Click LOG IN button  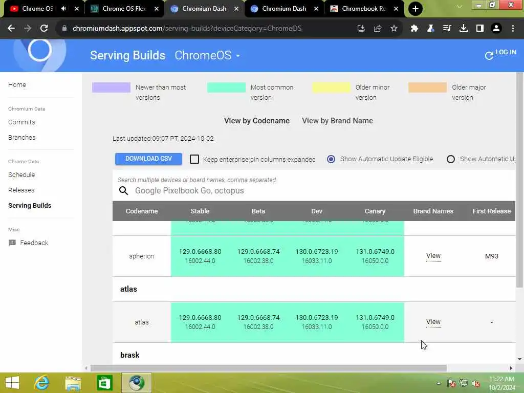coord(506,52)
